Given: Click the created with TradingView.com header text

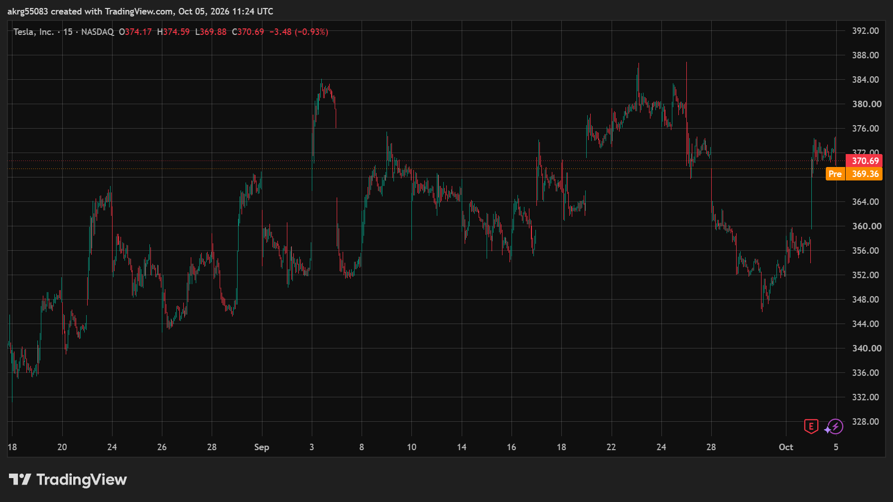Looking at the screenshot, I should [113, 11].
